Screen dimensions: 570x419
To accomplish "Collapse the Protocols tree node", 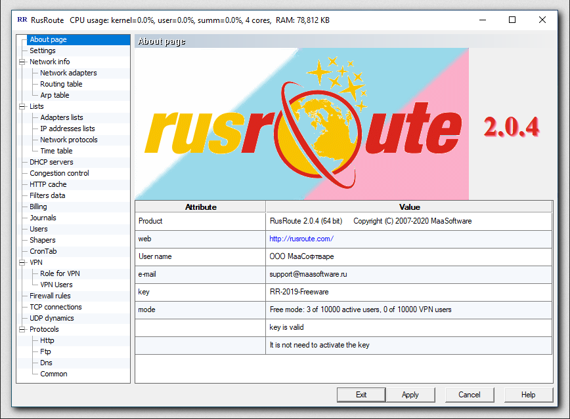I will pos(22,330).
